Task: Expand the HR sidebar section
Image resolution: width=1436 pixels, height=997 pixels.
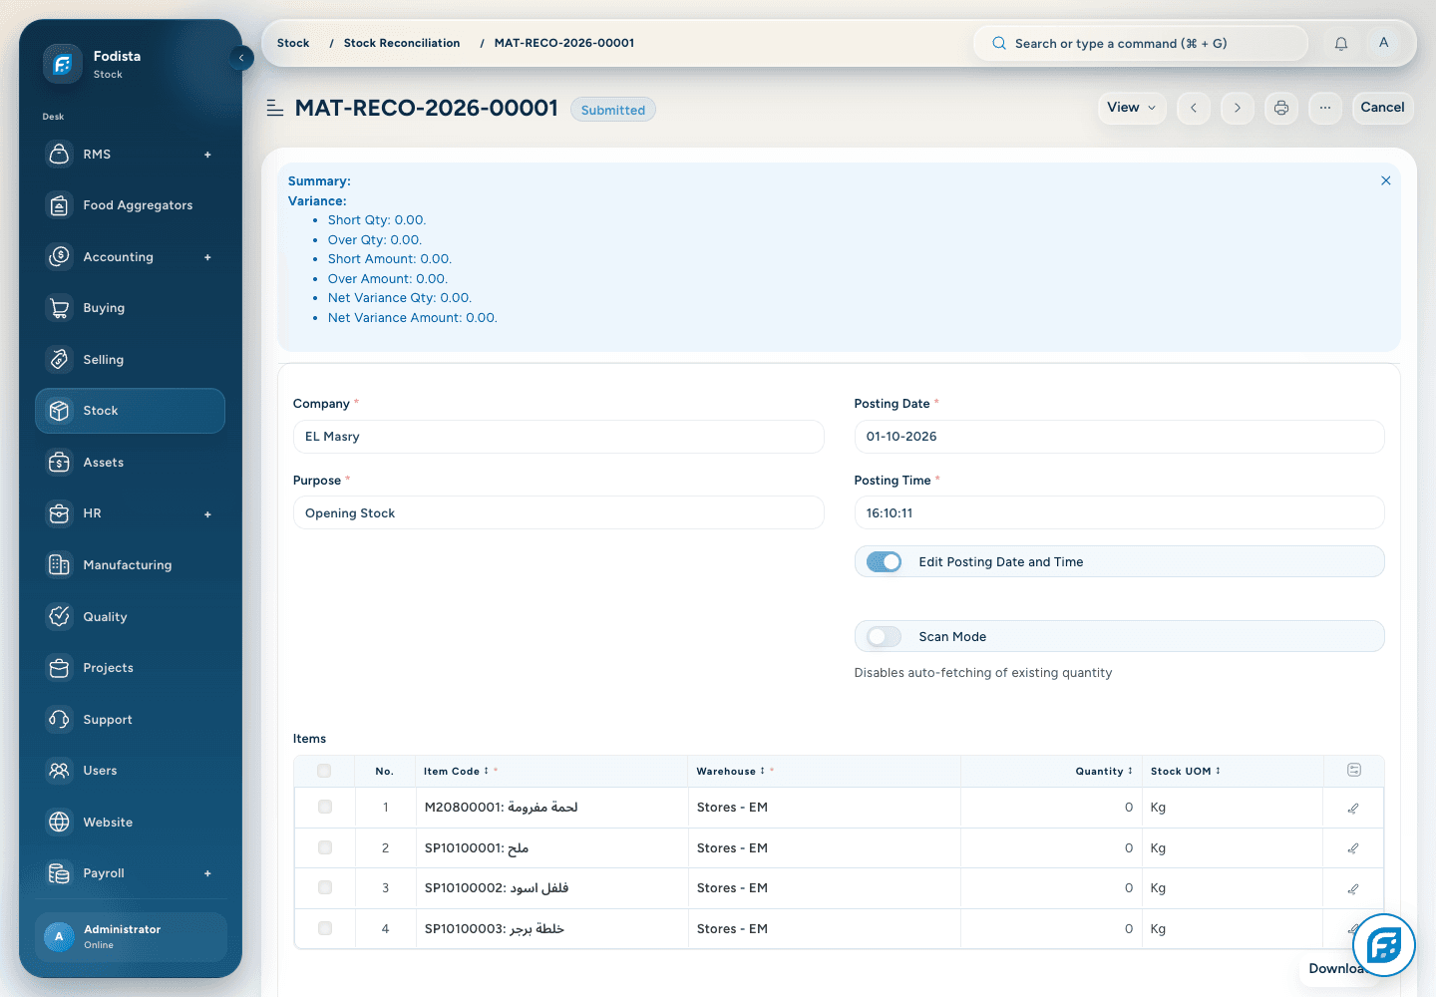Action: (207, 514)
